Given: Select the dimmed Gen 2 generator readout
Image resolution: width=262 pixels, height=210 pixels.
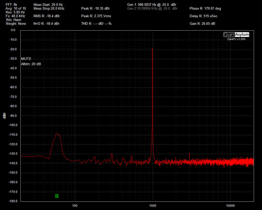Looking at the screenshot, I should tap(152, 9).
